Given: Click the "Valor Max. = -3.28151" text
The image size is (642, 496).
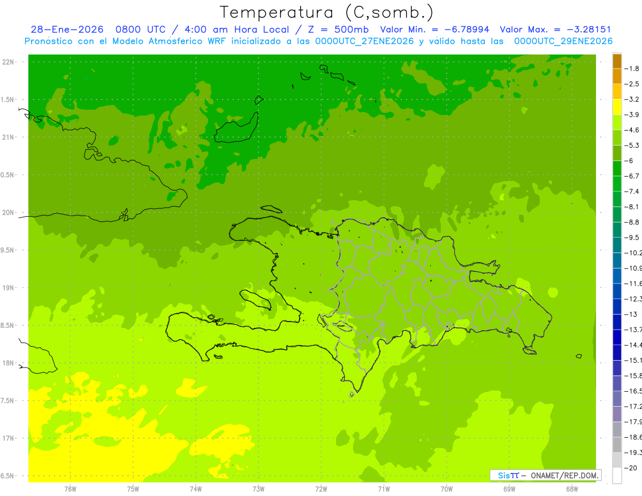Looking at the screenshot, I should point(555,29).
